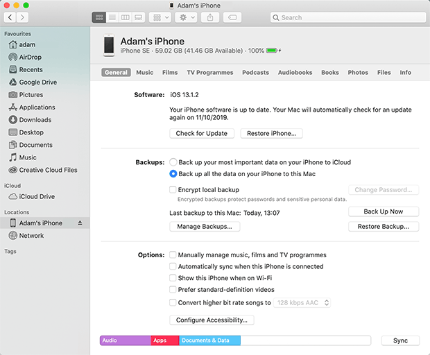Eject Adam's iPhone
430x355 pixels.
pos(80,223)
